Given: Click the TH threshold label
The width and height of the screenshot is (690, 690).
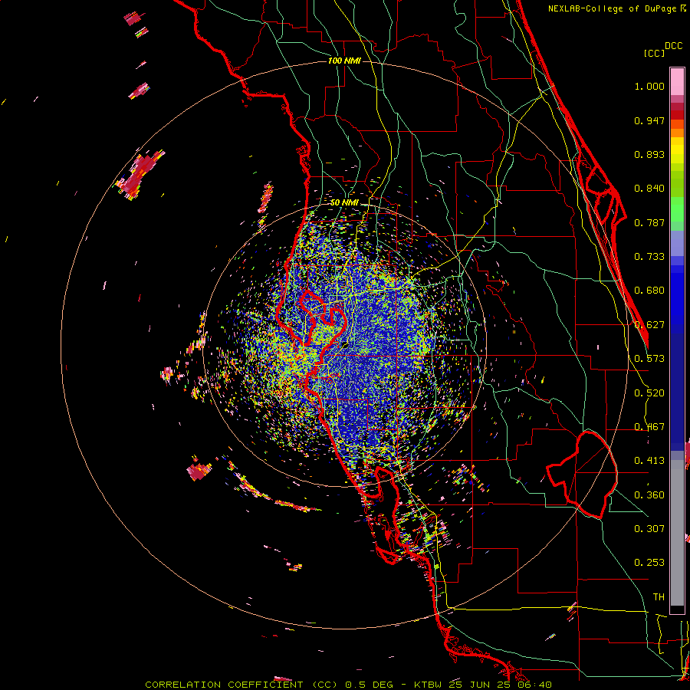Looking at the screenshot, I should pyautogui.click(x=659, y=597).
